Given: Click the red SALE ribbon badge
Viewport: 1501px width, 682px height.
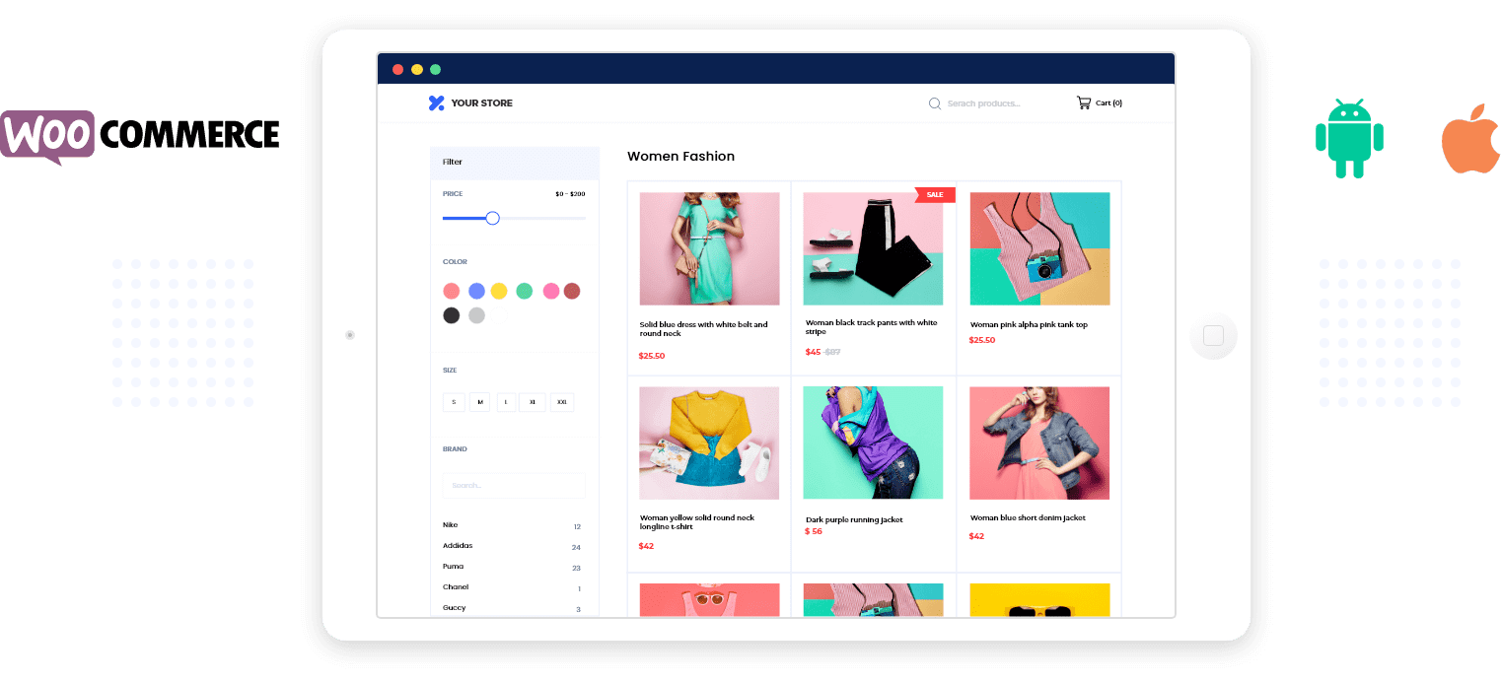Looking at the screenshot, I should 934,194.
